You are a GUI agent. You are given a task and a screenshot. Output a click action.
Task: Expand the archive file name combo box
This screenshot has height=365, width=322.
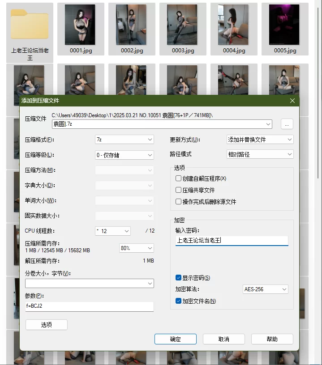pyautogui.click(x=268, y=124)
